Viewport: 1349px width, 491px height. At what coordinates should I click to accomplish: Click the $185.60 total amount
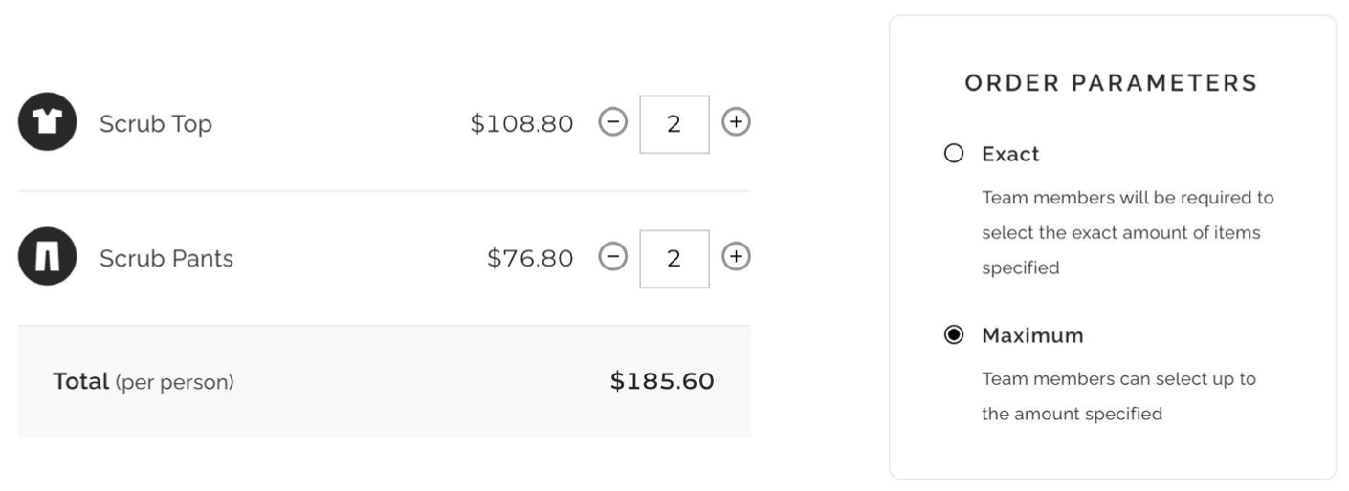pyautogui.click(x=662, y=381)
